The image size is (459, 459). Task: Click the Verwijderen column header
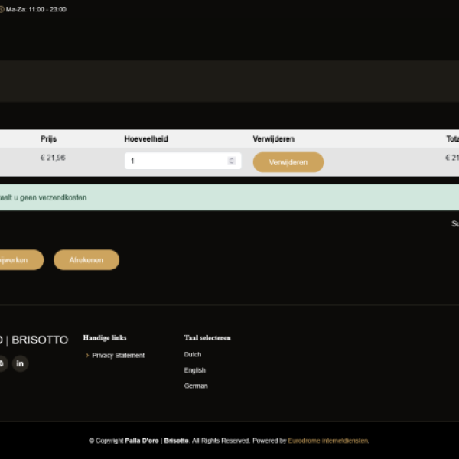click(273, 139)
